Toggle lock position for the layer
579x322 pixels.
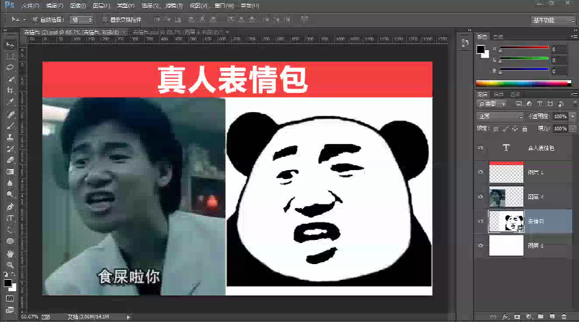click(515, 128)
